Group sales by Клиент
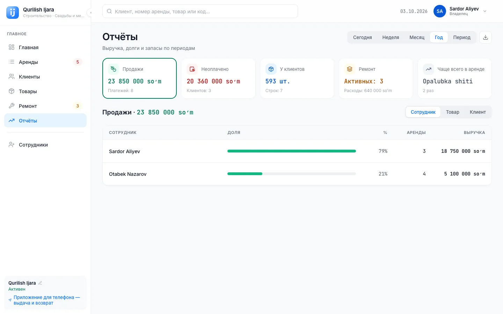The height and width of the screenshot is (314, 503). [x=478, y=112]
